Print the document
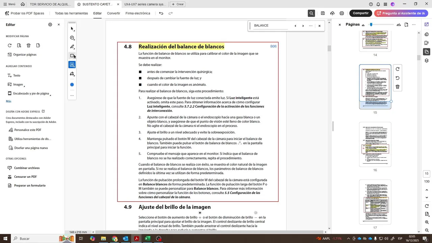432x243 pixels. click(342, 13)
